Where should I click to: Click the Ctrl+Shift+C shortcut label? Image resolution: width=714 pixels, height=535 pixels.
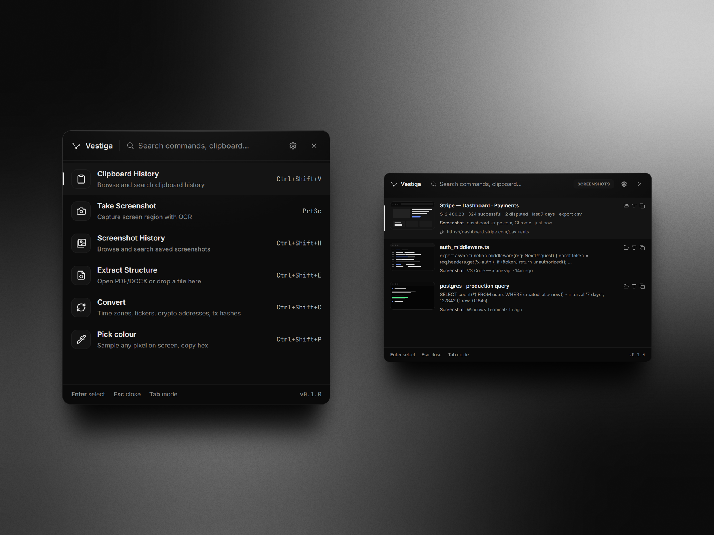click(299, 307)
